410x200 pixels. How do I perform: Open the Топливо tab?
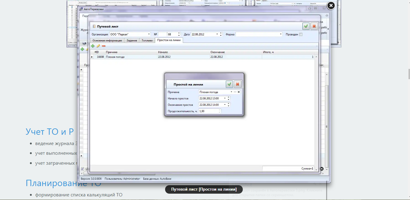click(x=147, y=40)
